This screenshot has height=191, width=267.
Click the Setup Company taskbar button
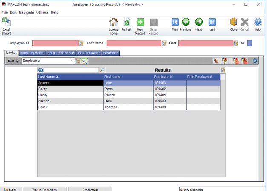pos(45,189)
